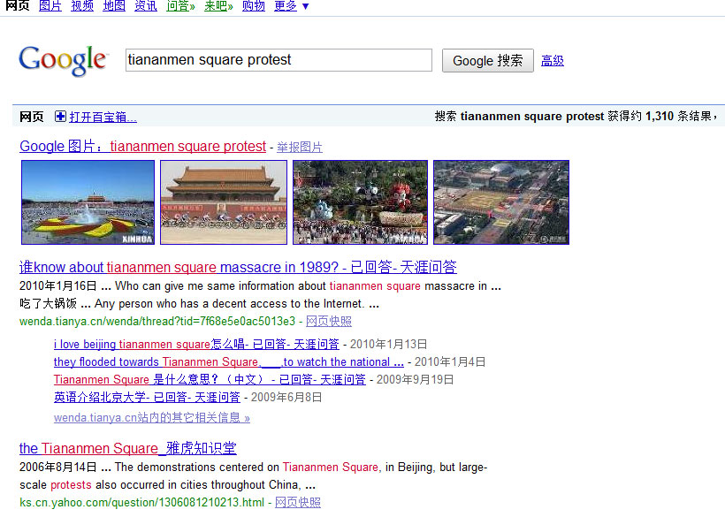
Task: Click the 网页 label in results bar
Action: click(32, 117)
